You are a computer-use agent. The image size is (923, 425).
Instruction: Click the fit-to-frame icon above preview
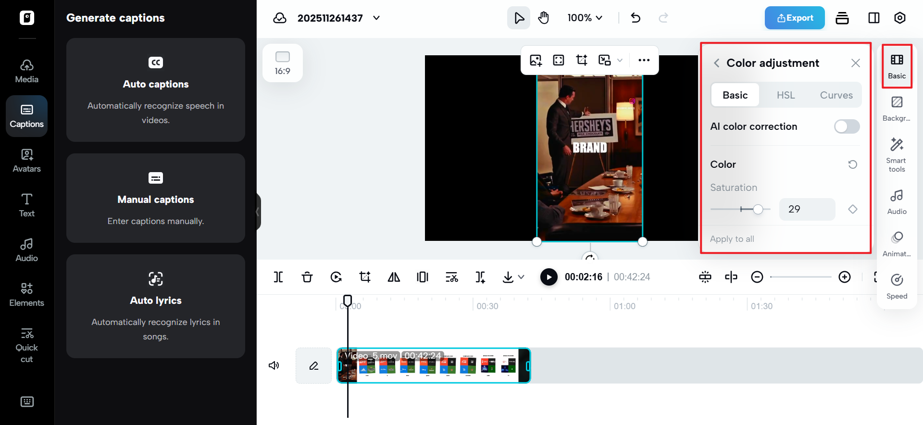[x=559, y=60]
